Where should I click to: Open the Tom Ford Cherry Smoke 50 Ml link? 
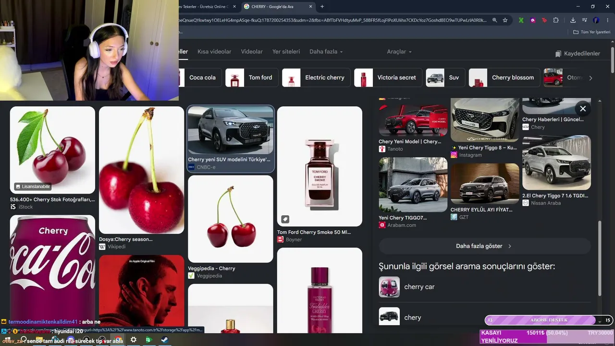point(314,232)
